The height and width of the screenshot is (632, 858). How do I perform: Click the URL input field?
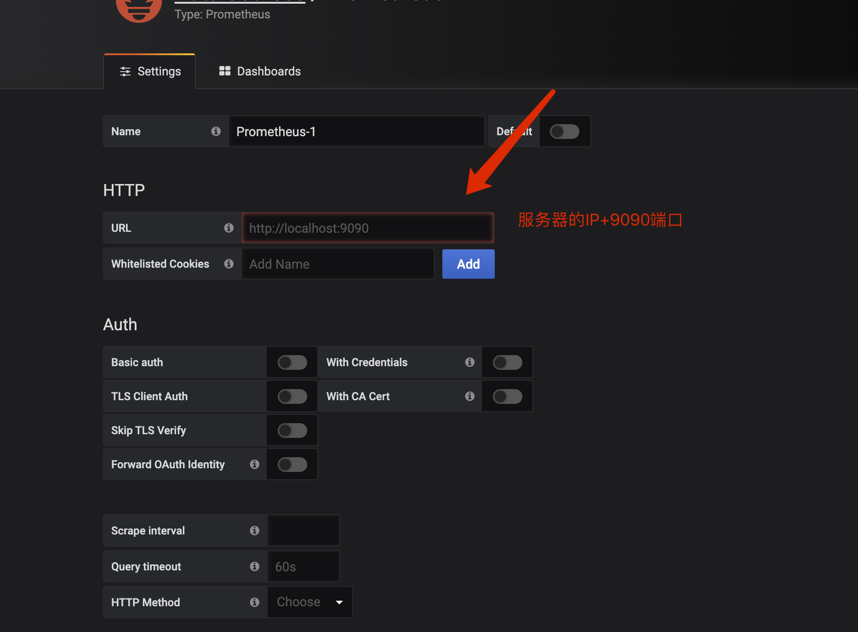[x=368, y=228]
